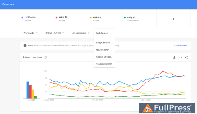Click the LEARN MORE link
Screen dimensions: 197x114
point(180,45)
